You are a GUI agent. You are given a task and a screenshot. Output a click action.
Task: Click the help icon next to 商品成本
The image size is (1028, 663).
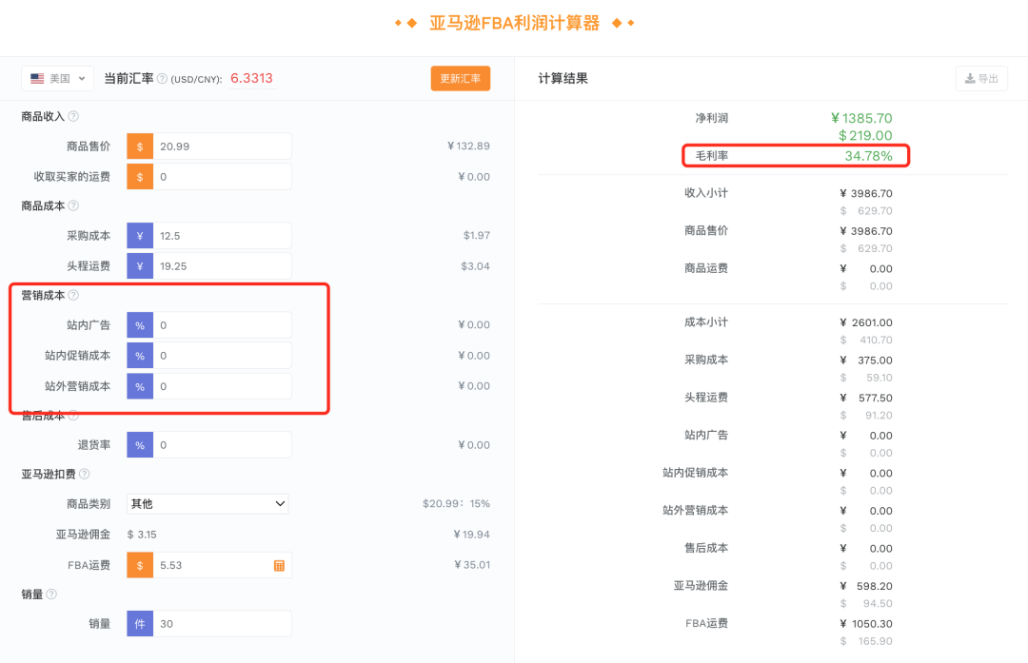73,205
